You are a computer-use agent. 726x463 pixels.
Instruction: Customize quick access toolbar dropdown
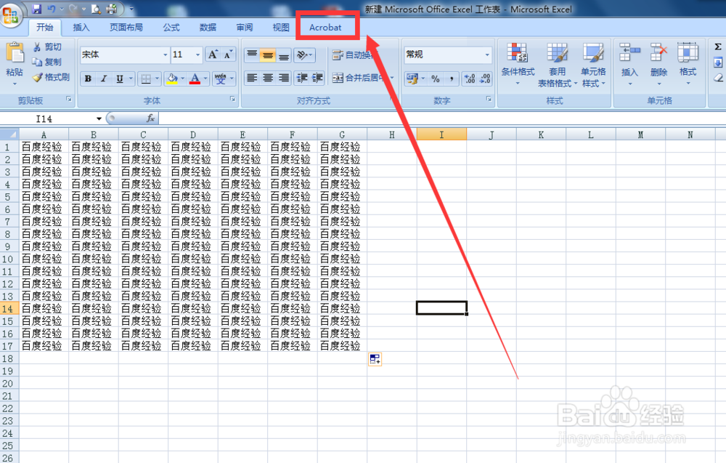(131, 9)
